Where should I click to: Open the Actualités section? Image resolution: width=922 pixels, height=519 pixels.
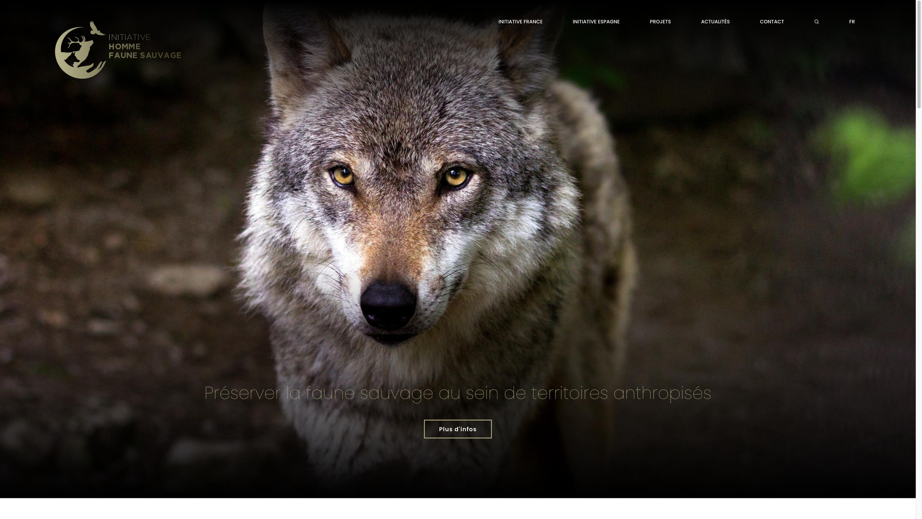tap(715, 22)
